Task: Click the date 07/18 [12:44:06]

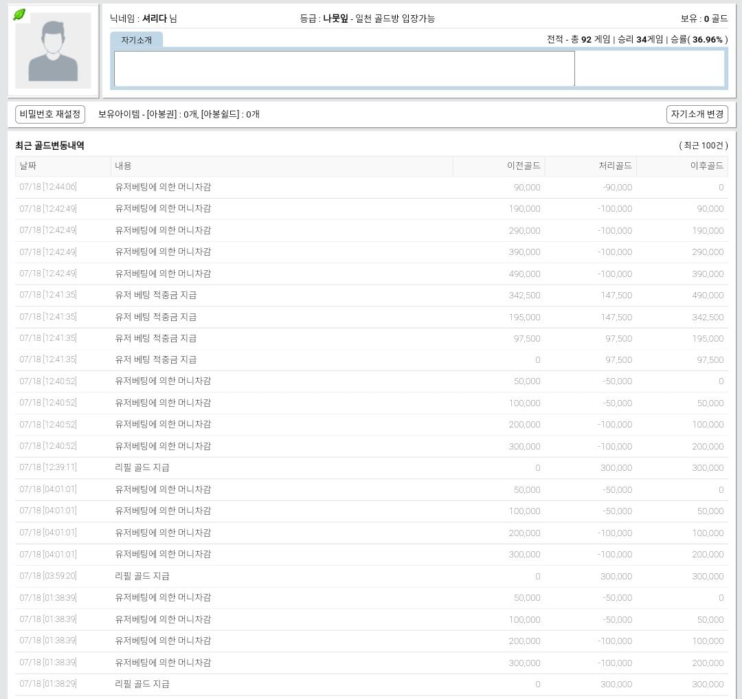Action: click(48, 187)
